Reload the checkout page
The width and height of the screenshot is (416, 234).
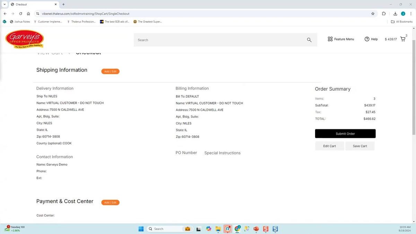pos(20,14)
